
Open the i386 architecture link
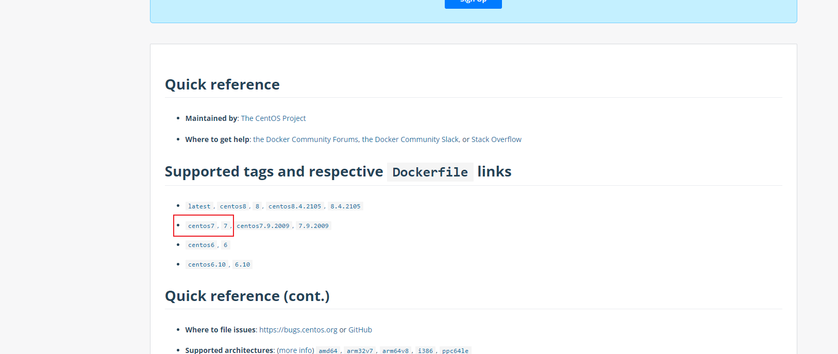(425, 350)
